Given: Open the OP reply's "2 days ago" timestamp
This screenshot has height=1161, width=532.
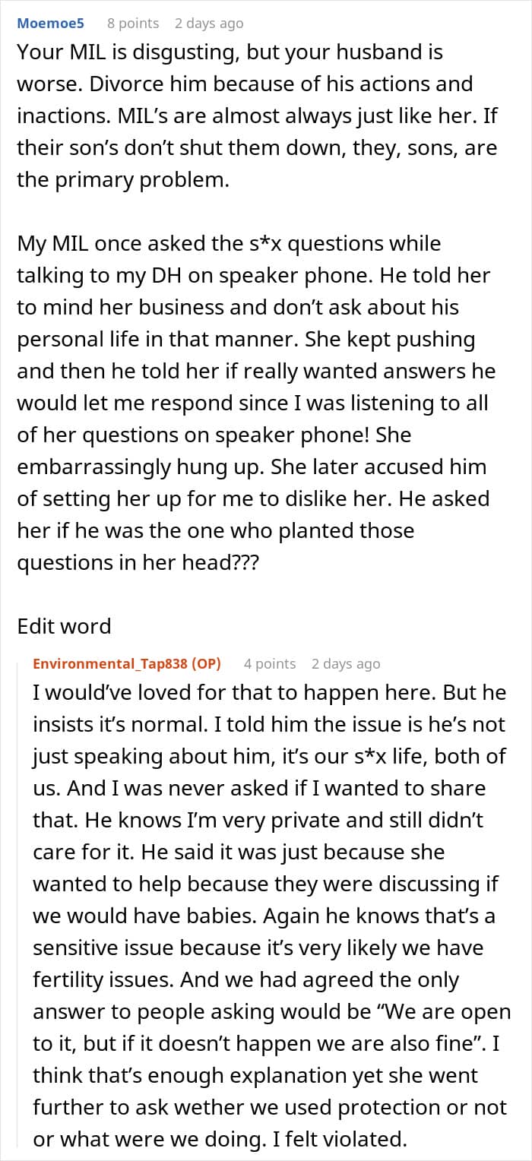Looking at the screenshot, I should click(x=346, y=663).
